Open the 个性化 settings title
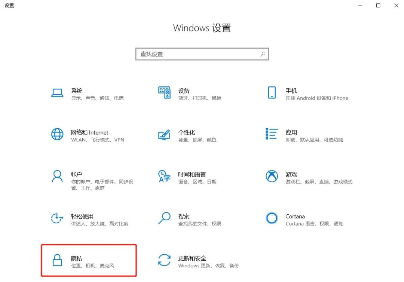Viewport: 404px width, 282px height. pos(187,132)
